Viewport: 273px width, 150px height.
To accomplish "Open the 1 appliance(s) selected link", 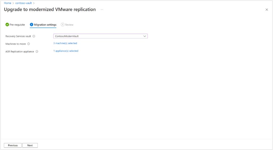I will click(x=66, y=51).
